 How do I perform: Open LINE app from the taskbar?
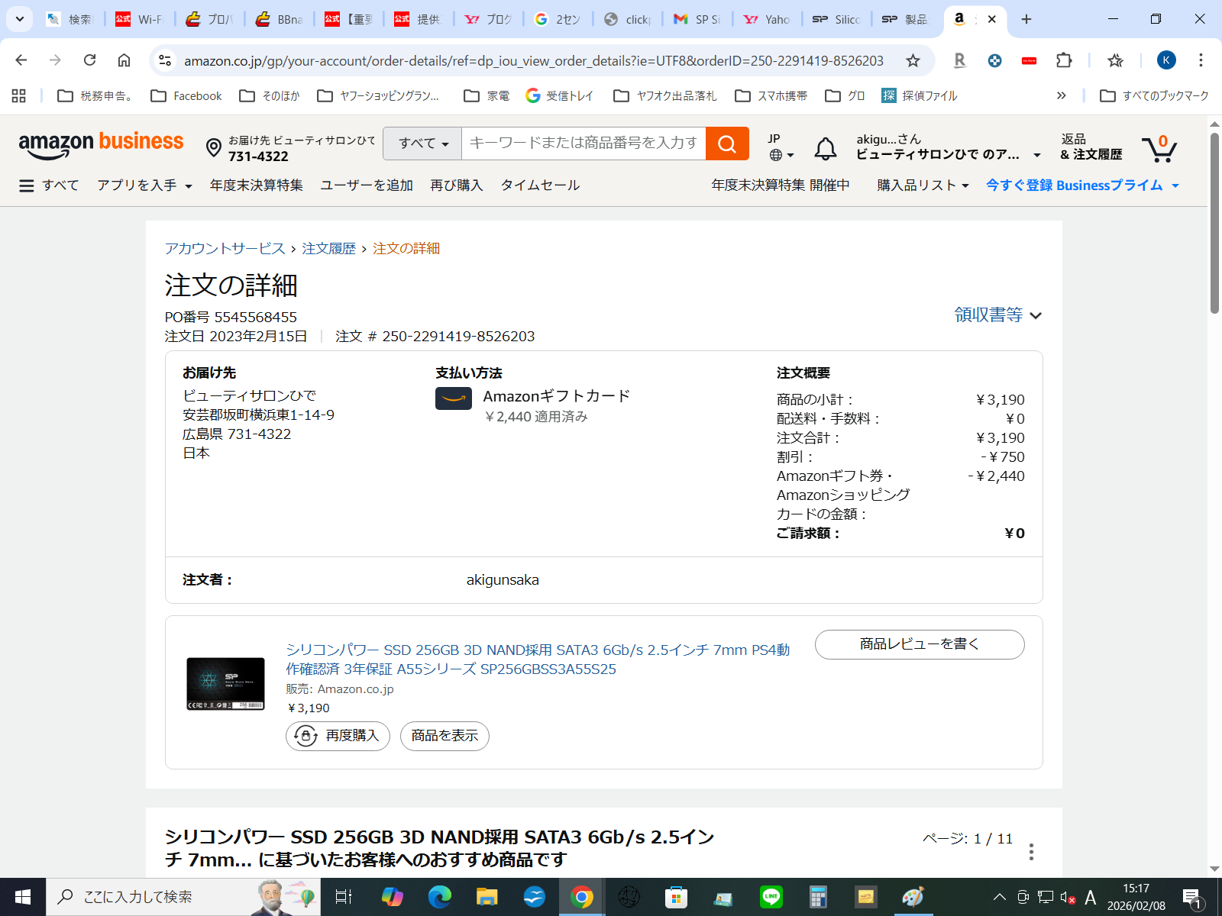pyautogui.click(x=771, y=897)
